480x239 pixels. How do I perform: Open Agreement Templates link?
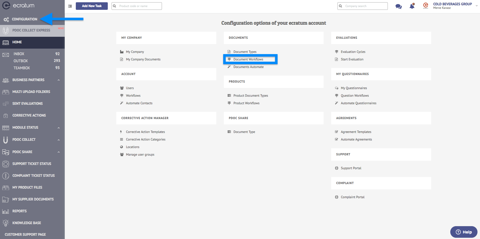click(356, 132)
